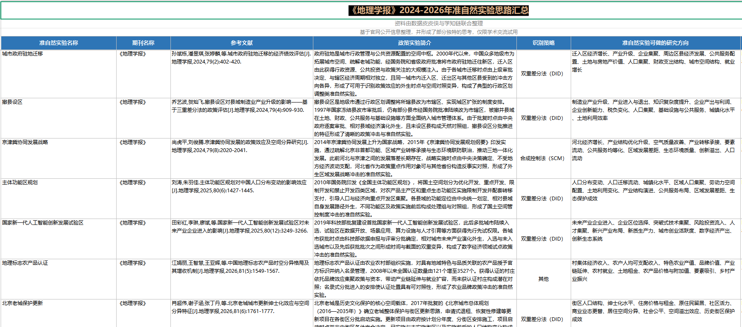Click the policy intro beginning 2019年科技部批复建设
The image size is (742, 327).
point(415,239)
